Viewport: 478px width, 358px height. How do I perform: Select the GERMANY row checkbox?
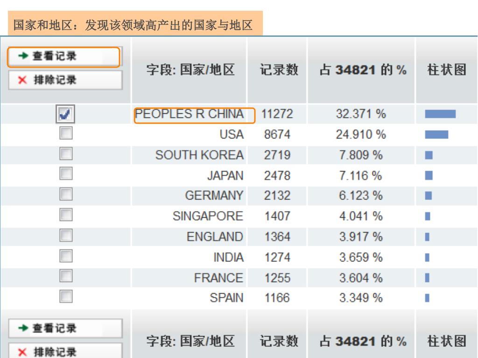66,194
